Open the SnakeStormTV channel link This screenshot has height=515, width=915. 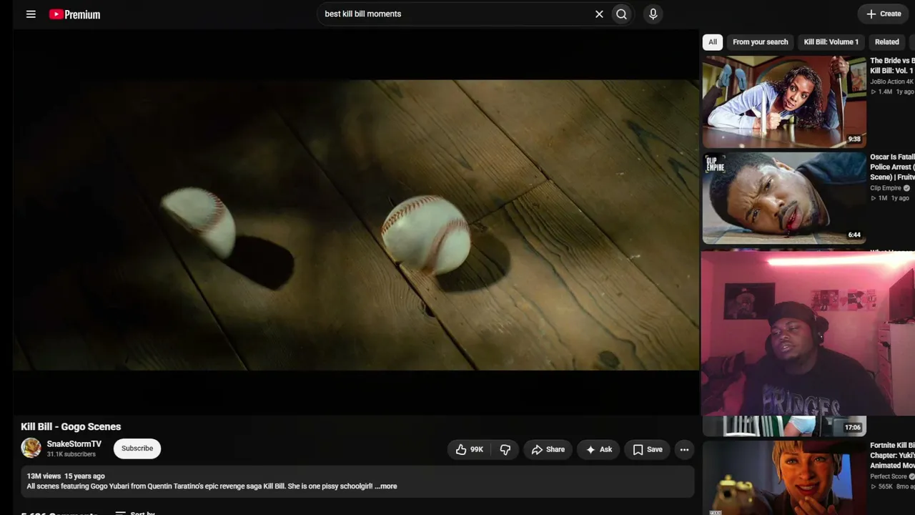pos(74,444)
